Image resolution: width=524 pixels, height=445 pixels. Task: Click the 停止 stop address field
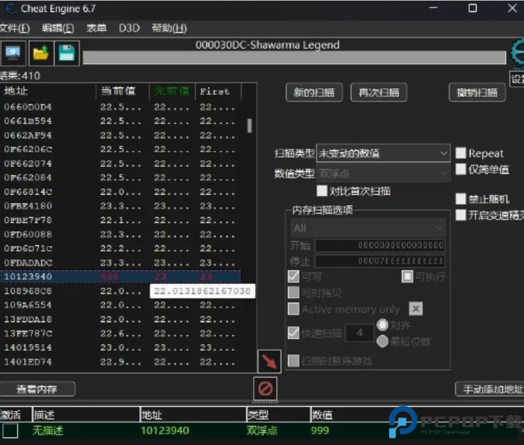tap(380, 261)
